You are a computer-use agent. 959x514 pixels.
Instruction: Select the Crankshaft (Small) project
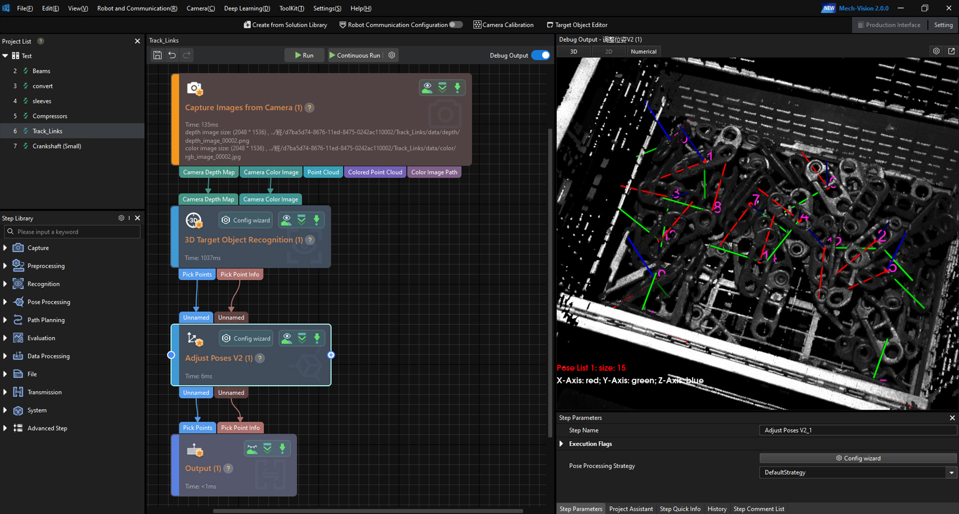point(56,146)
